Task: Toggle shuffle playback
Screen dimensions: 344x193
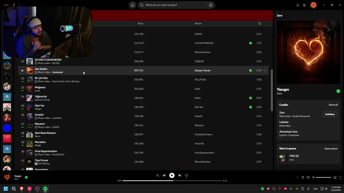Action: tap(157, 175)
